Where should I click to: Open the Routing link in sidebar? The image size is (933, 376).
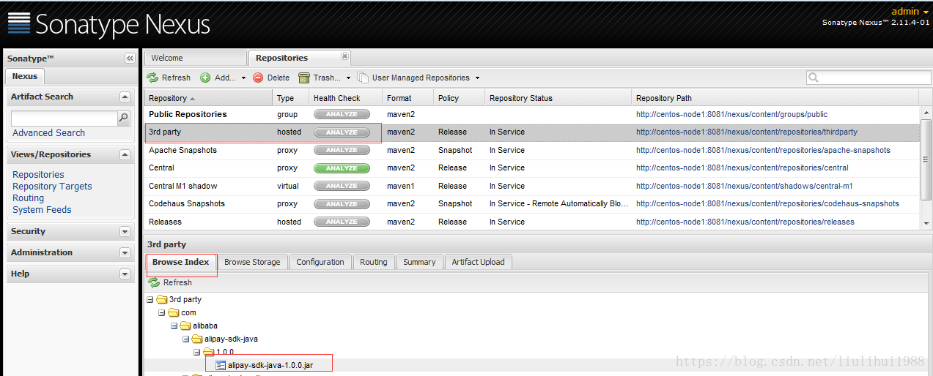pos(28,198)
